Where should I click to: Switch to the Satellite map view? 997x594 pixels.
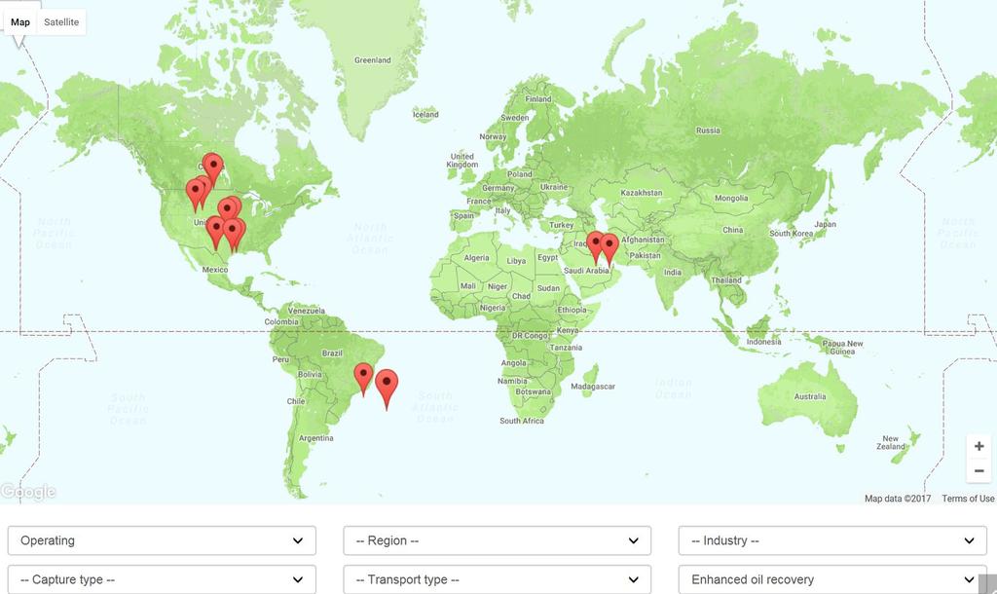pyautogui.click(x=61, y=22)
